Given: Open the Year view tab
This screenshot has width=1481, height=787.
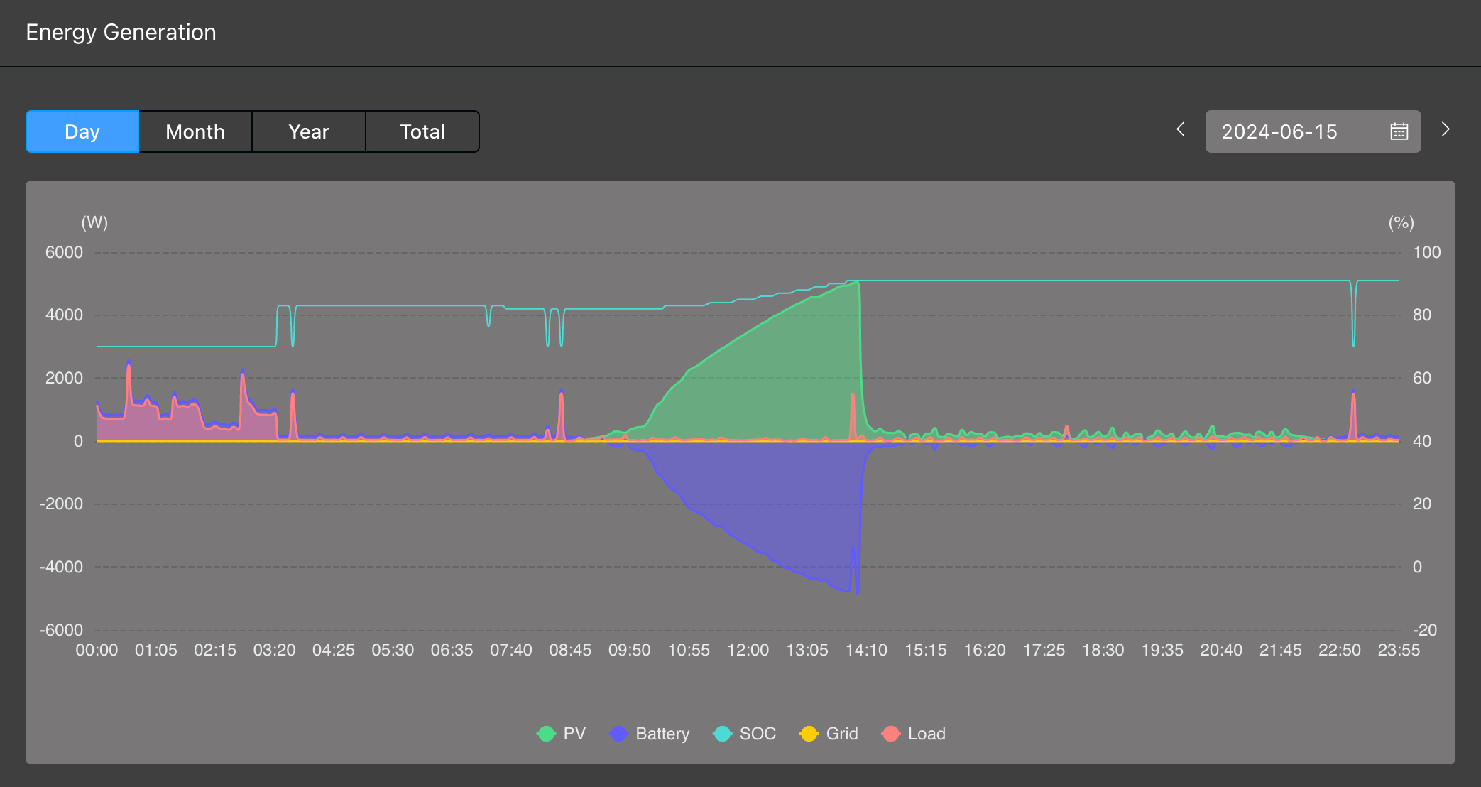Looking at the screenshot, I should (x=309, y=131).
